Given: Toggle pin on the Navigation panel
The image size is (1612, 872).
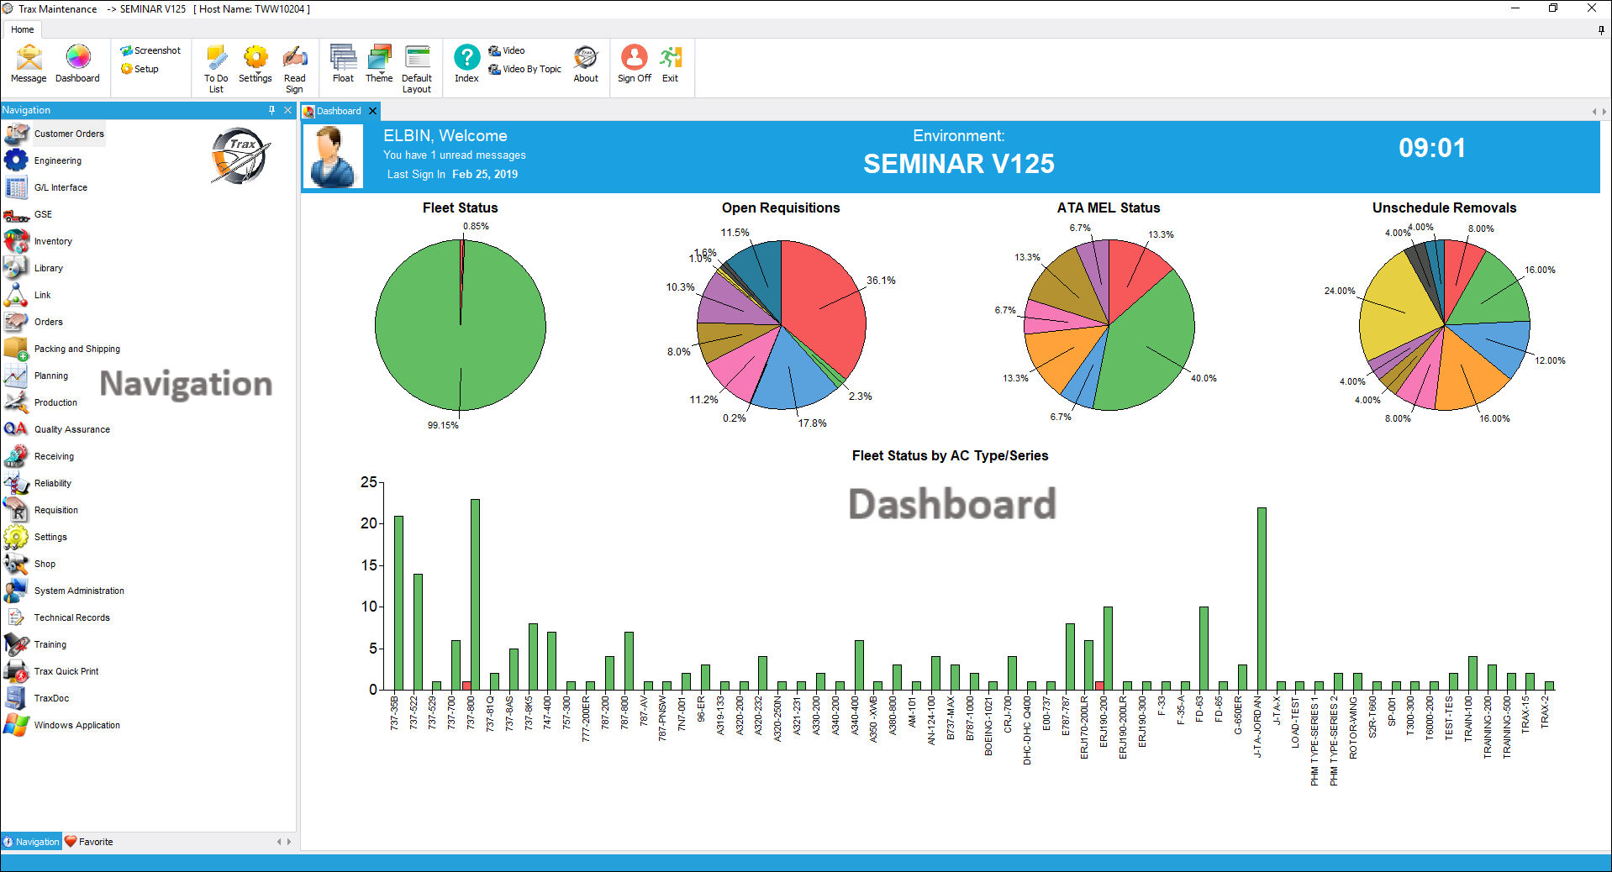Looking at the screenshot, I should coord(271,110).
